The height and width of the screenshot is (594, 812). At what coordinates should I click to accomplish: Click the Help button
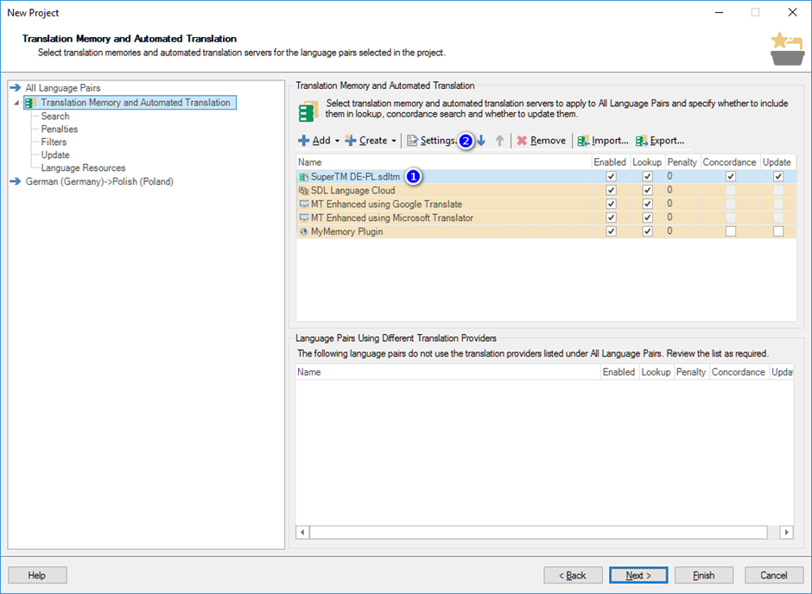pyautogui.click(x=37, y=575)
